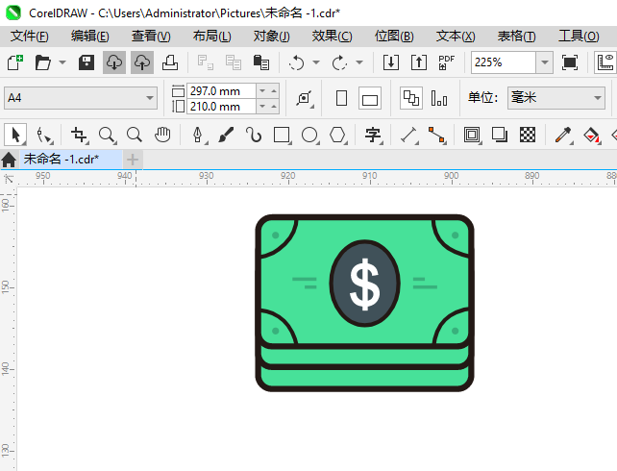The width and height of the screenshot is (617, 471).
Task: Publish to PDF icon
Action: click(x=447, y=62)
